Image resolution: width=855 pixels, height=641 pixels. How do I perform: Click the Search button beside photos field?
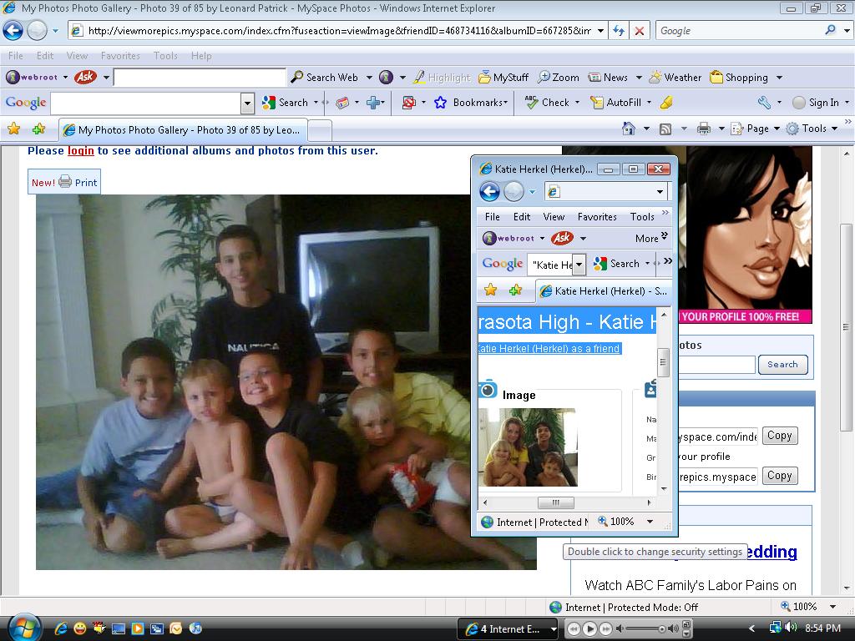782,365
